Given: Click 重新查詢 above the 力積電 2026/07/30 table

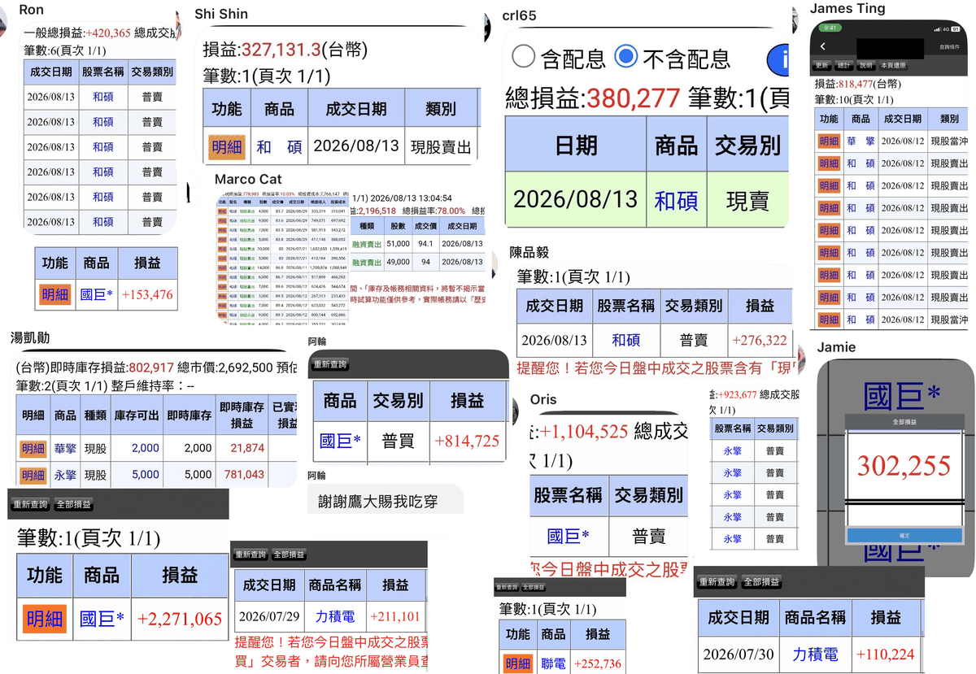Looking at the screenshot, I should pyautogui.click(x=718, y=582).
